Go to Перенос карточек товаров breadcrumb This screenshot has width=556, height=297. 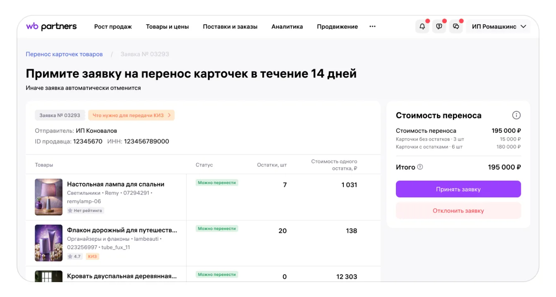tap(64, 54)
